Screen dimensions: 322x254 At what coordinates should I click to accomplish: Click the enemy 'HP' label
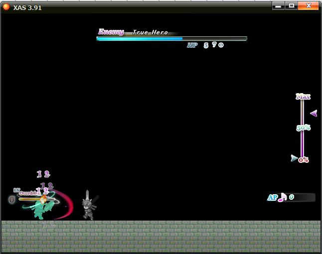point(192,45)
